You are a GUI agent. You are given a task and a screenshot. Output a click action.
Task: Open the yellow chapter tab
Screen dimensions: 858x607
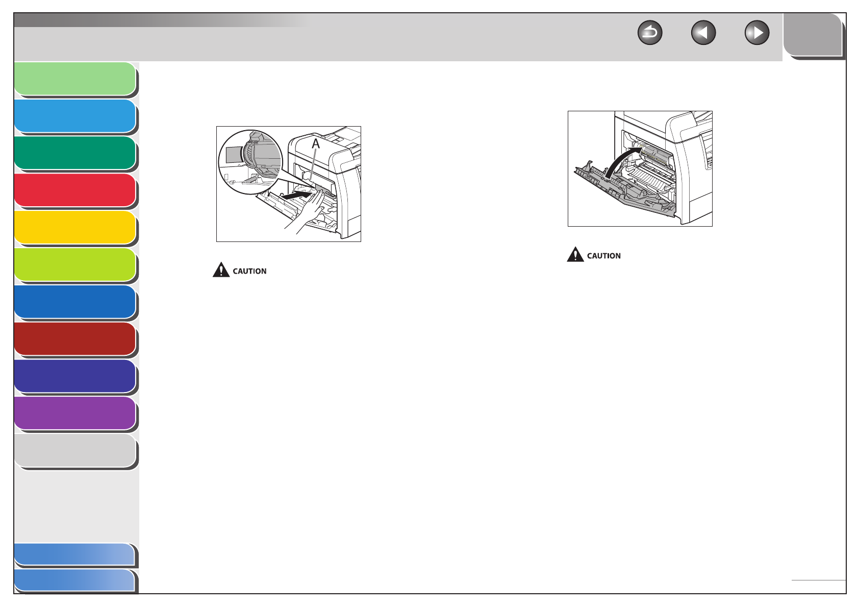pos(75,228)
